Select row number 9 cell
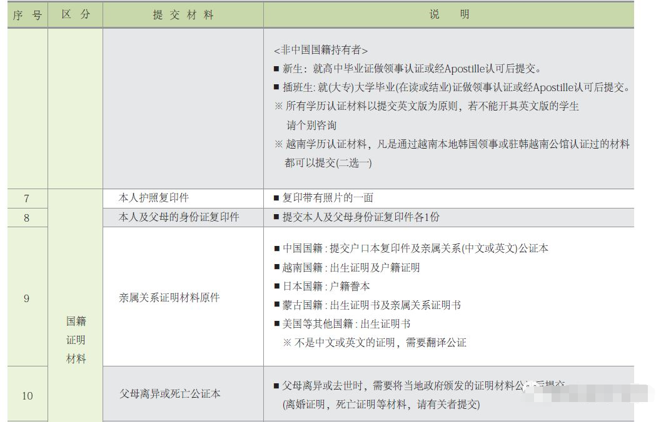This screenshot has height=422, width=671. click(x=27, y=298)
